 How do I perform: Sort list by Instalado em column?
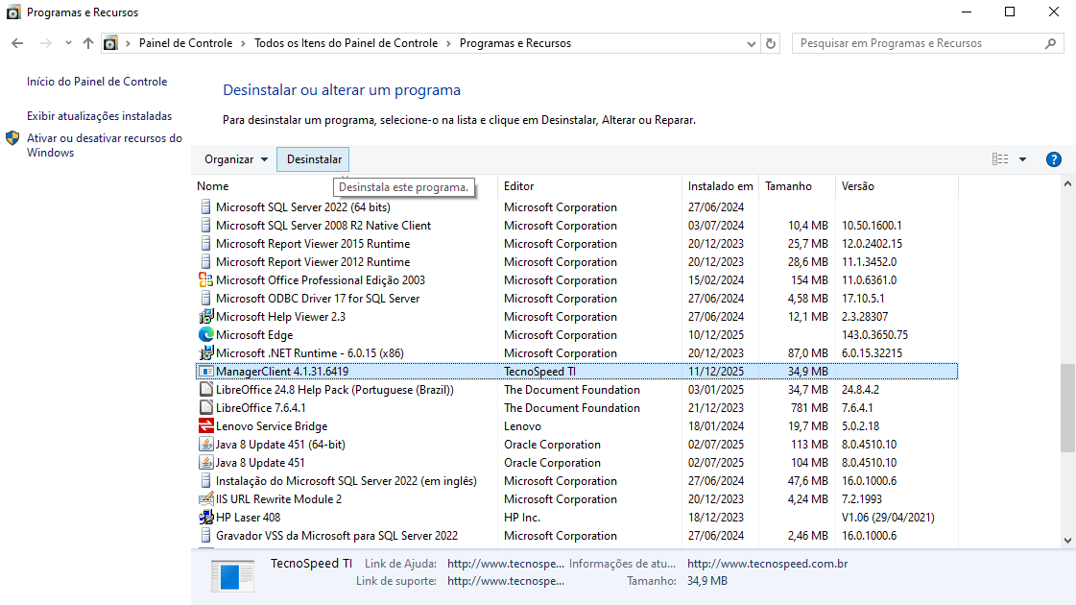click(x=720, y=186)
